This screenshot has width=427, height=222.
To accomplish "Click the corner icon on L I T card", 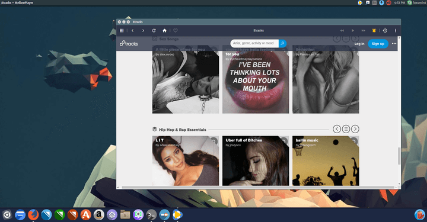I will pyautogui.click(x=213, y=141).
